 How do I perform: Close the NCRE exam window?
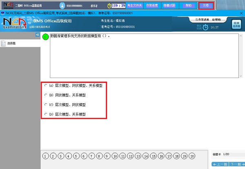pyautogui.click(x=241, y=13)
